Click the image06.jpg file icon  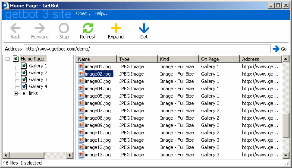point(81,103)
